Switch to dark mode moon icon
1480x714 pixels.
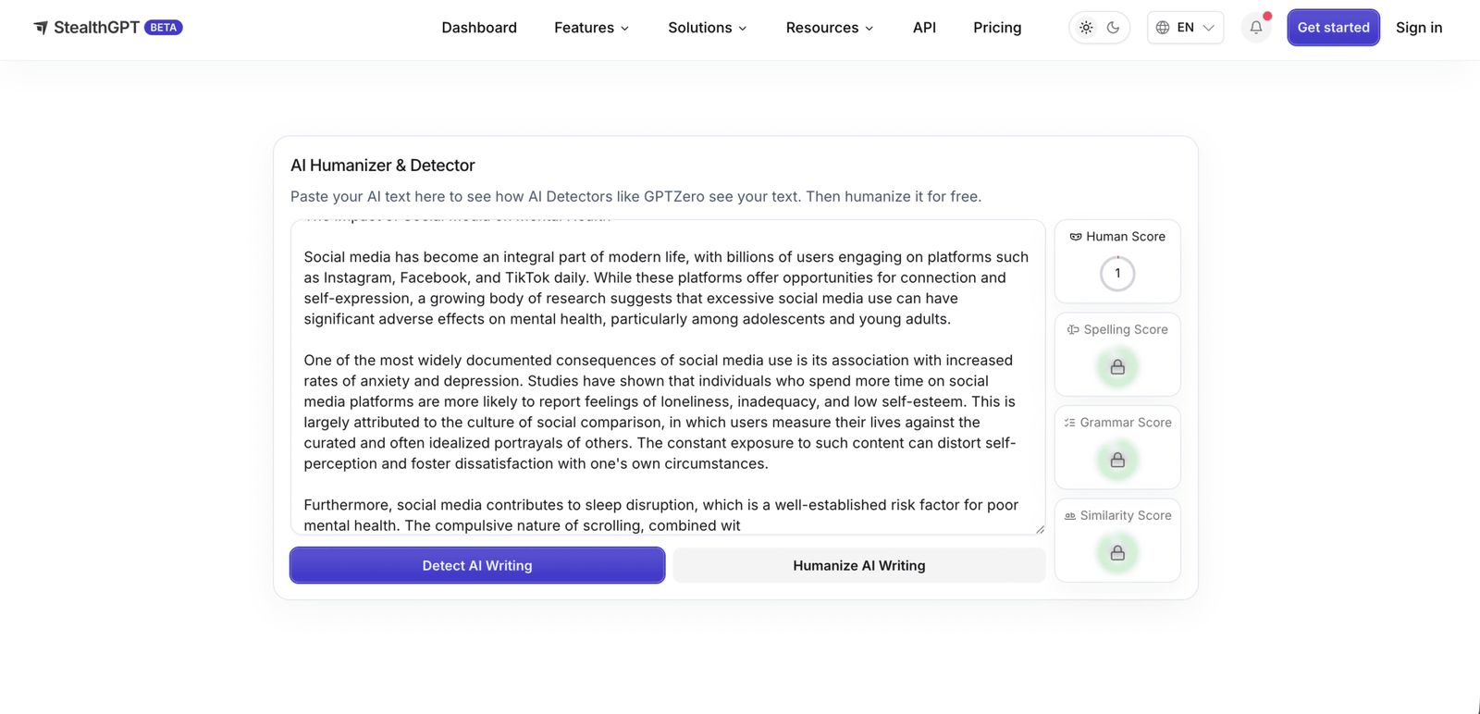(1113, 28)
